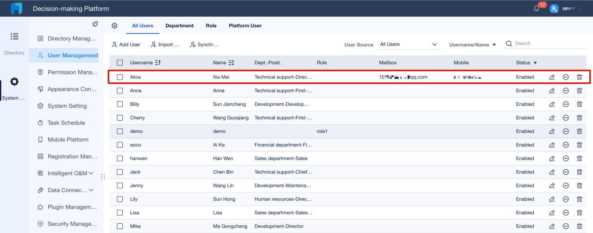Check the box for user Anna
Viewport: 593px width, 233px height.
click(x=120, y=91)
